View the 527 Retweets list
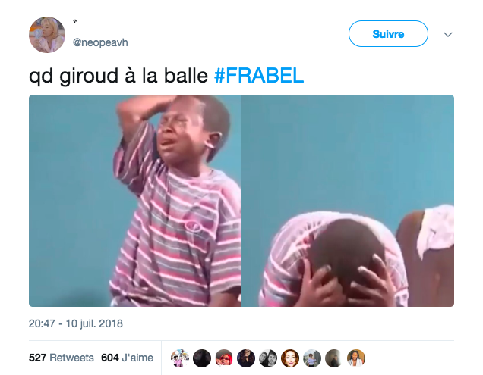The width and height of the screenshot is (483, 375). [x=62, y=358]
